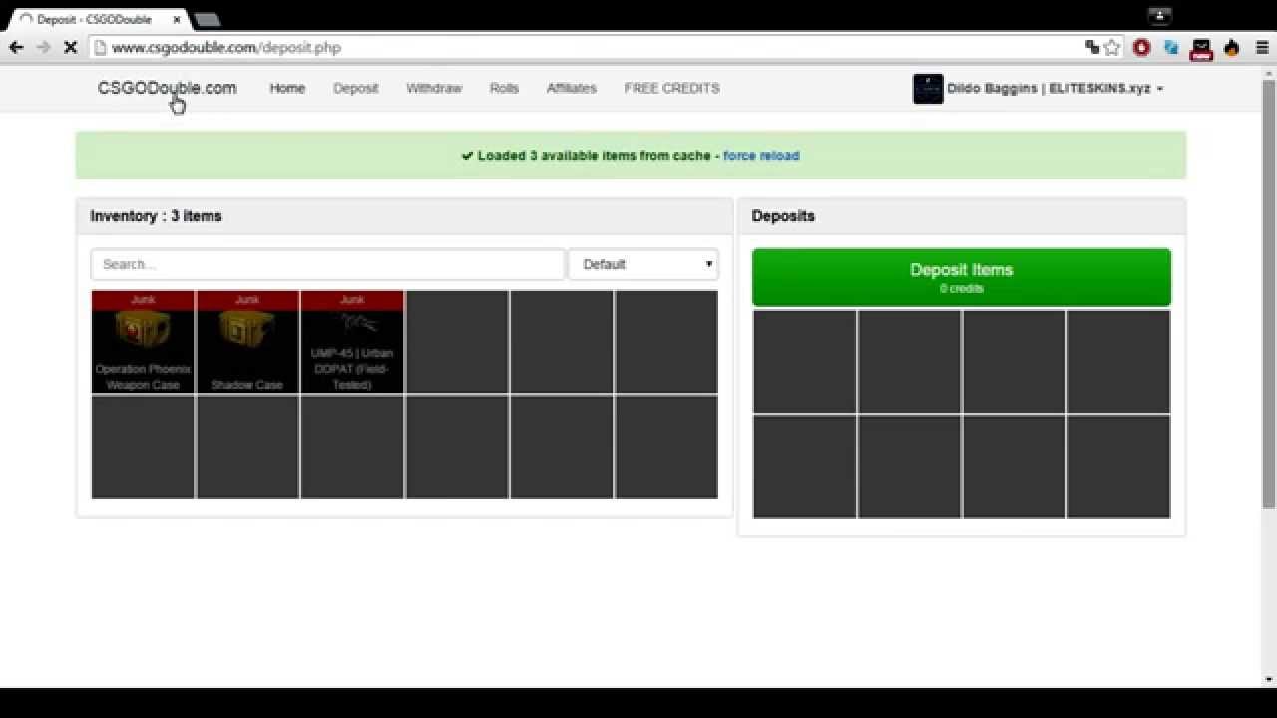Click the Deposit - CSGODouble browser tab

100,19
